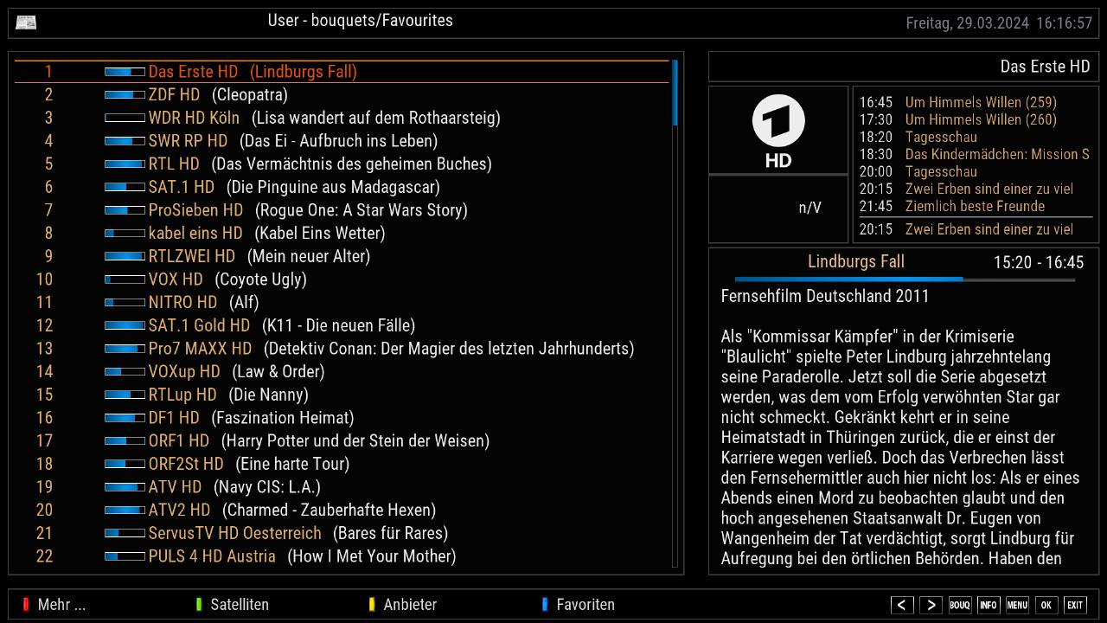Open the MENU key icon
The width and height of the screenshot is (1107, 623).
pyautogui.click(x=1017, y=605)
